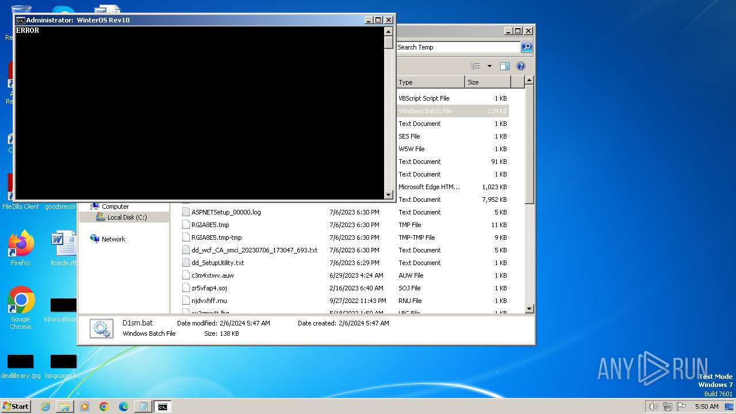The height and width of the screenshot is (414, 736).
Task: Open Windows Explorer from the taskbar
Action: [x=65, y=407]
